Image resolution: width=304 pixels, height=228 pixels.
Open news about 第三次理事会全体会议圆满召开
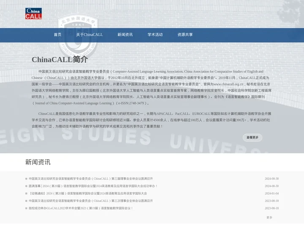pos(91,201)
